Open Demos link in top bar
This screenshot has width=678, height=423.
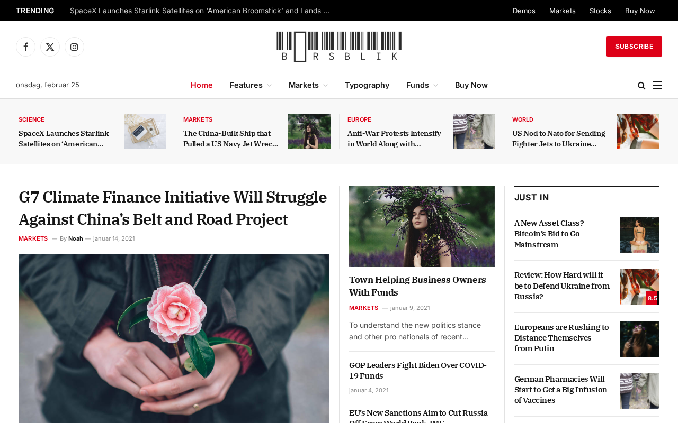pyautogui.click(x=524, y=11)
